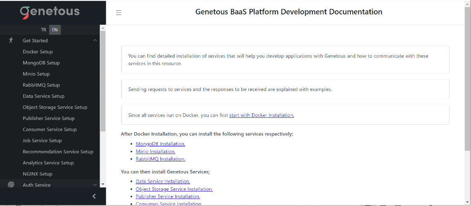Image resolution: width=471 pixels, height=206 pixels.
Task: Open MongoDB Setup in sidebar
Action: pos(41,63)
